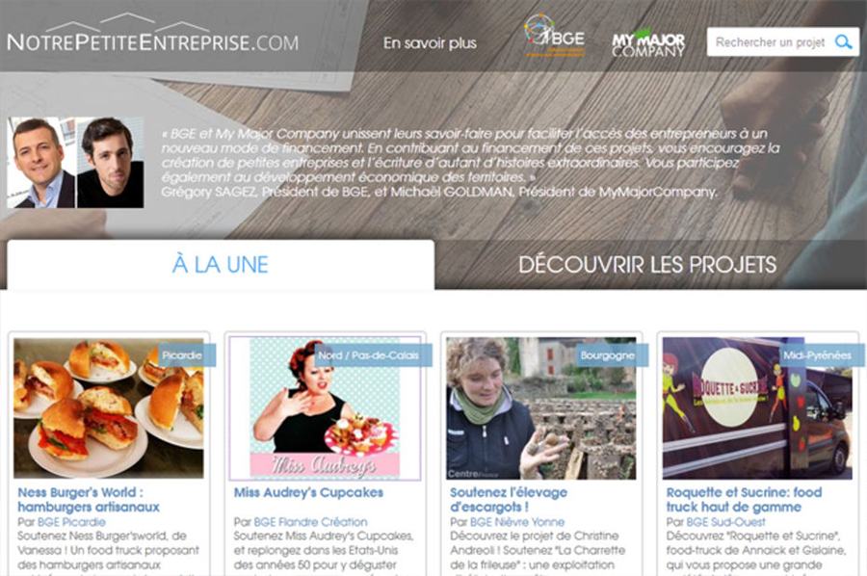The width and height of the screenshot is (867, 576).
Task: Click the search magnifier icon
Action: click(843, 42)
